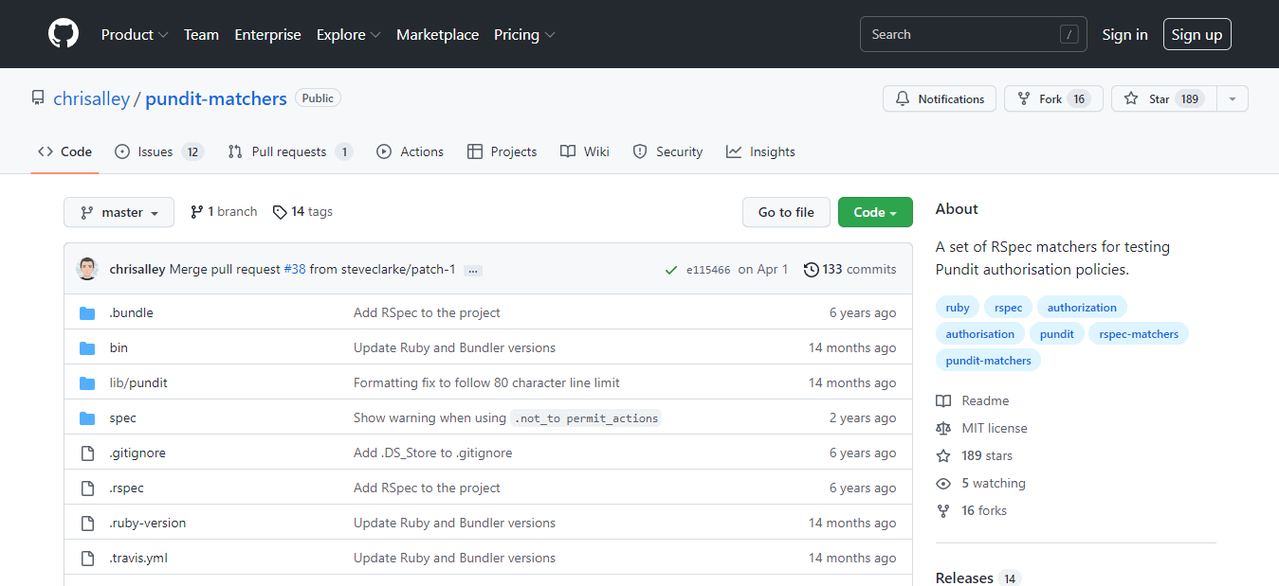Expand the commit message ellipsis

point(473,270)
